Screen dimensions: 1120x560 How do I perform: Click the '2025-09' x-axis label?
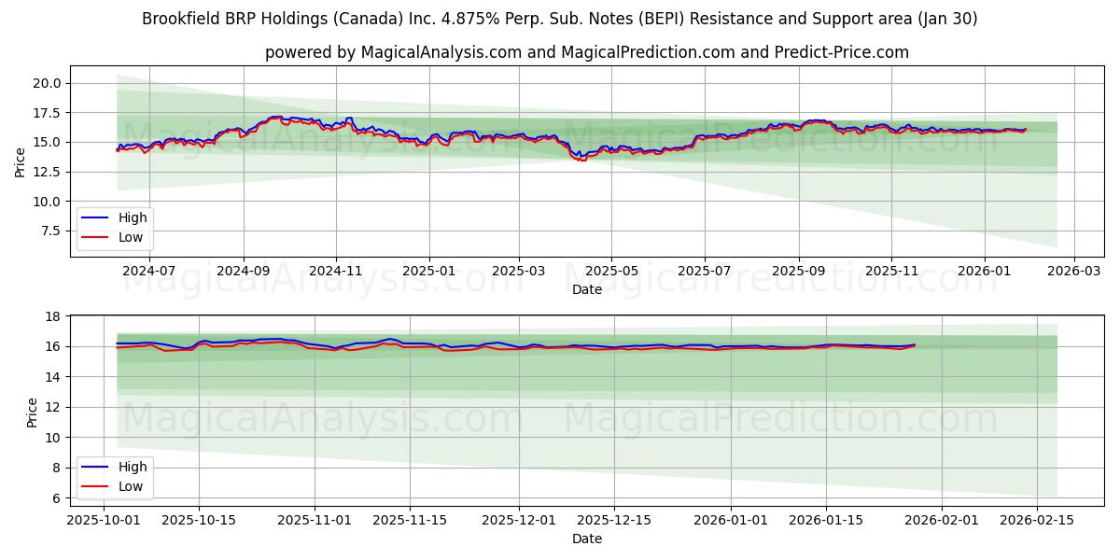[798, 271]
